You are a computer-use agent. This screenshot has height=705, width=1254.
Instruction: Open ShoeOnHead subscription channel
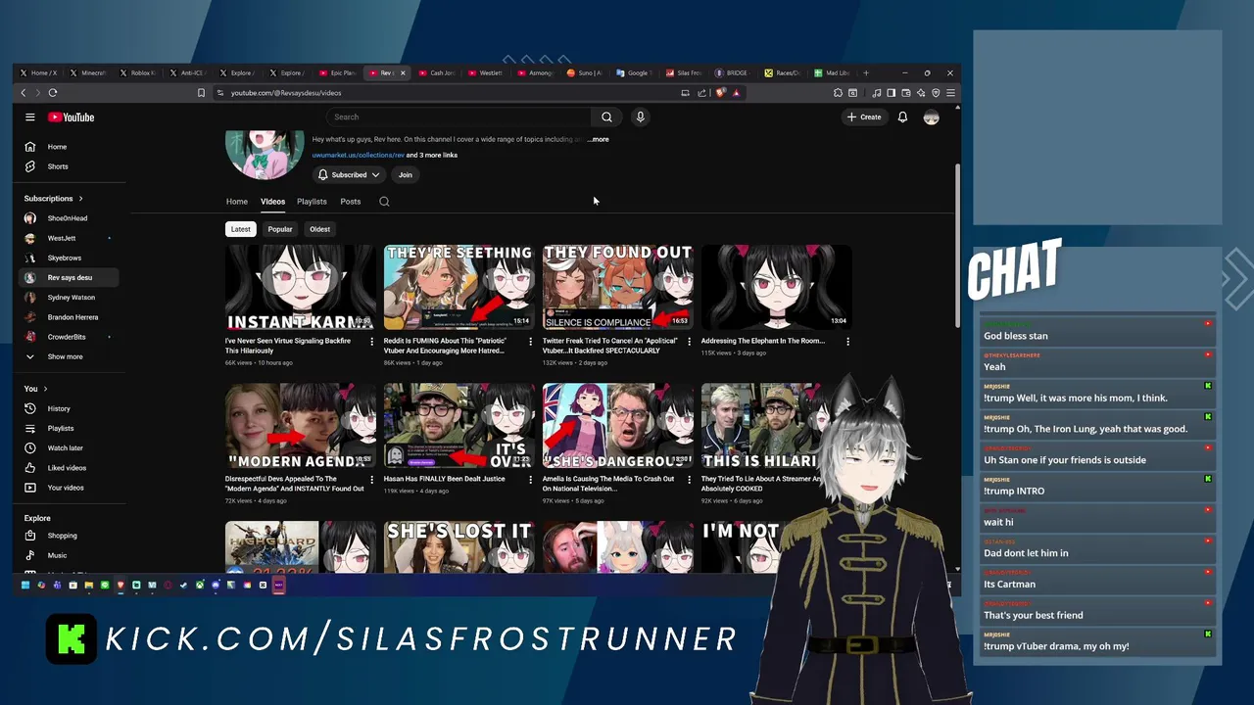point(69,218)
